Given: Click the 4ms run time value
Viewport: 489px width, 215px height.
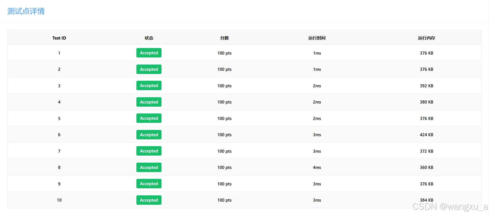Looking at the screenshot, I should pyautogui.click(x=317, y=168).
